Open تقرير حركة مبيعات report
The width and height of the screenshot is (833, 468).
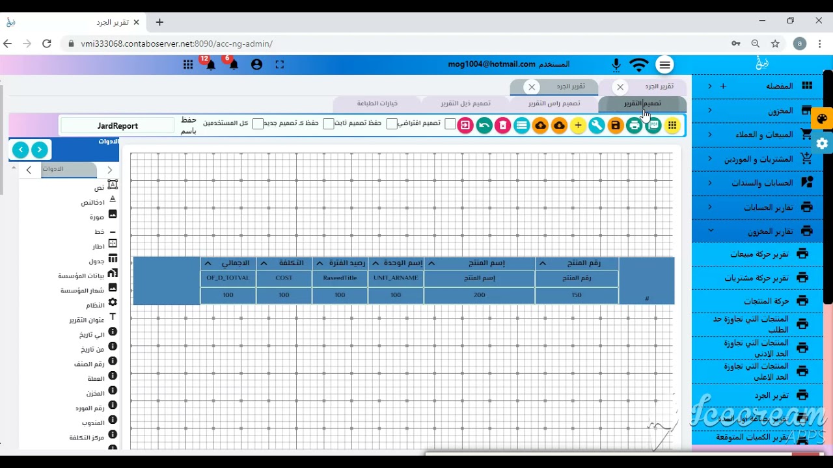758,254
